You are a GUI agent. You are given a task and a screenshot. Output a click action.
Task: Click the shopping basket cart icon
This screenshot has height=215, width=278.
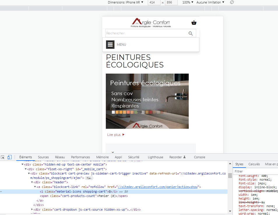tap(194, 23)
